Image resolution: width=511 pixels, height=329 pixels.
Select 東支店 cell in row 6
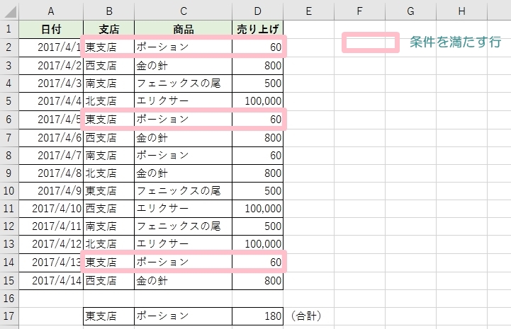tap(109, 120)
